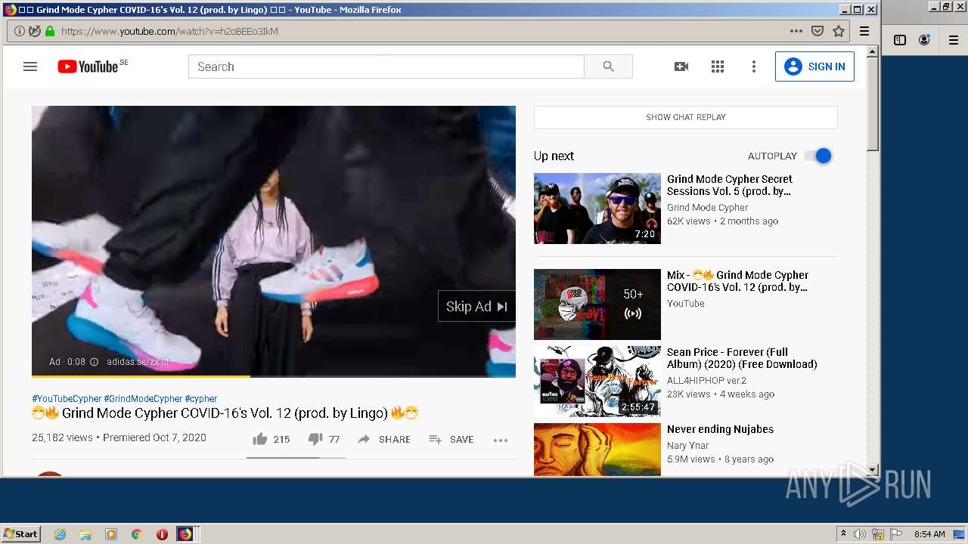The height and width of the screenshot is (544, 968).
Task: Click the ad progress bar
Action: tap(274, 376)
